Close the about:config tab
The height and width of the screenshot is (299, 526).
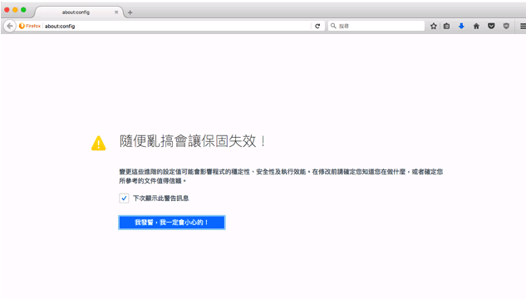click(116, 12)
